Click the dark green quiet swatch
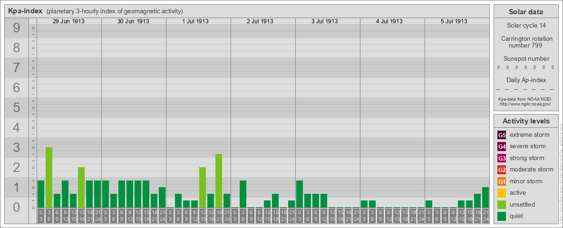This screenshot has width=563, height=228. coord(502,216)
